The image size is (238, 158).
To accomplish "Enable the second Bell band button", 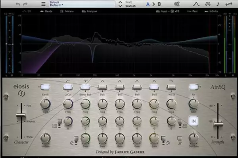I will [x=120, y=87].
